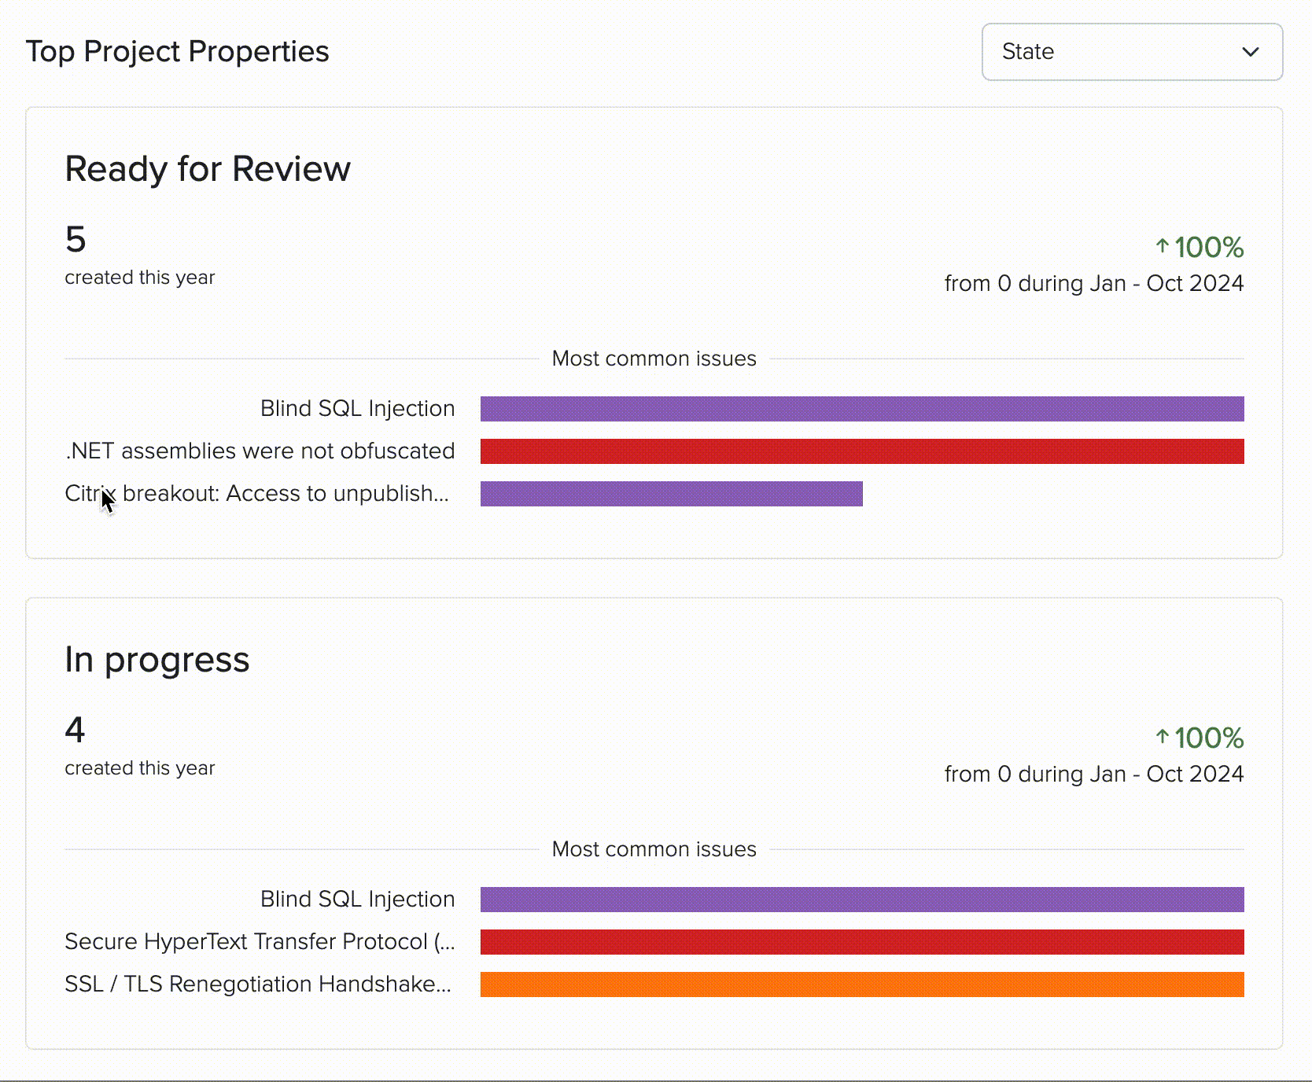The height and width of the screenshot is (1082, 1312).
Task: Select the Blind SQL Injection bar under In progress
Action: [x=861, y=899]
